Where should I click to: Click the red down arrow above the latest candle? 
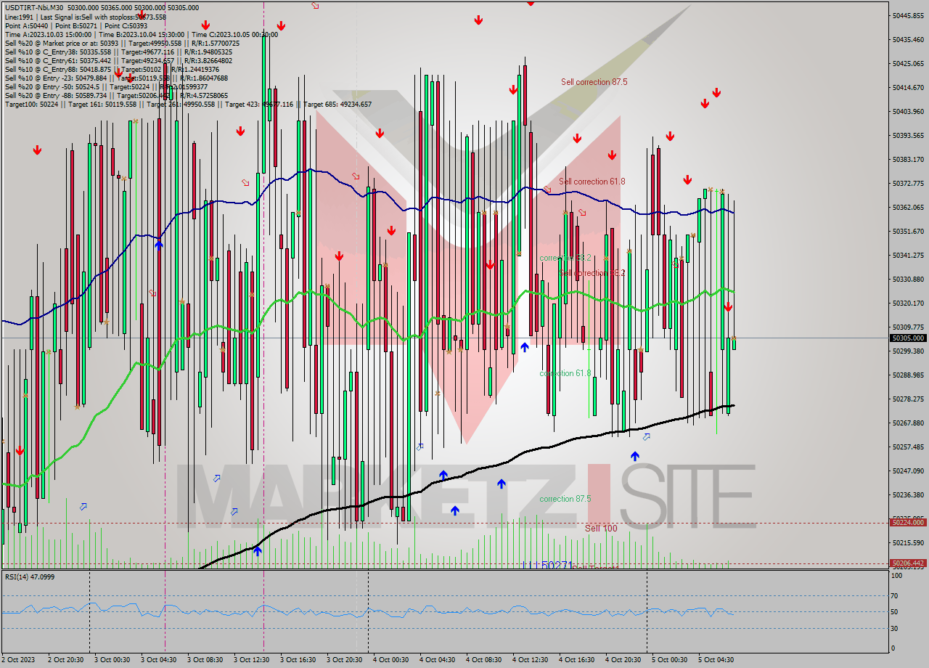729,307
